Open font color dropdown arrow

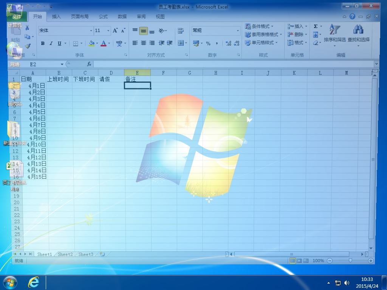point(109,43)
